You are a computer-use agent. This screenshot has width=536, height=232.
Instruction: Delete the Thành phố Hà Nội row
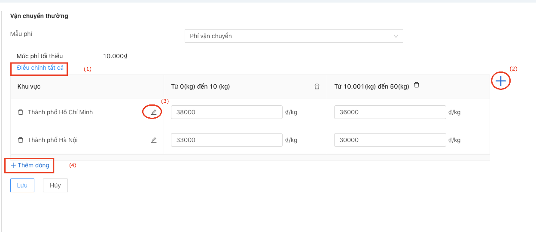21,140
